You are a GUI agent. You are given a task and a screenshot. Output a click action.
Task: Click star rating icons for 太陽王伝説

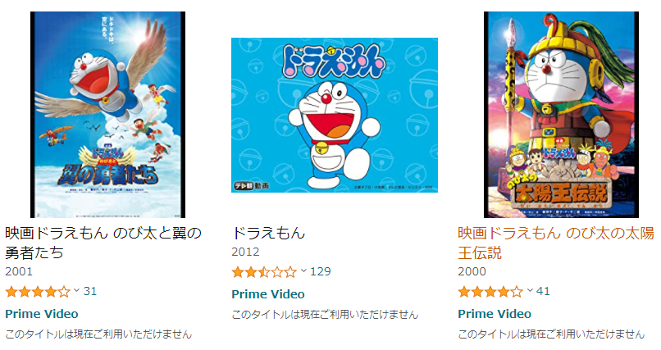[490, 292]
